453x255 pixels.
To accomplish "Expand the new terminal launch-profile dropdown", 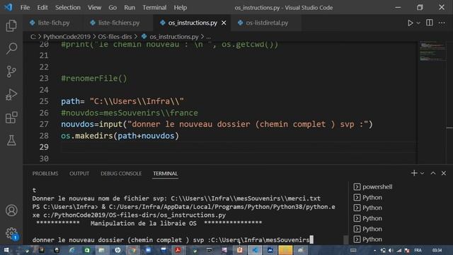I will point(422,173).
